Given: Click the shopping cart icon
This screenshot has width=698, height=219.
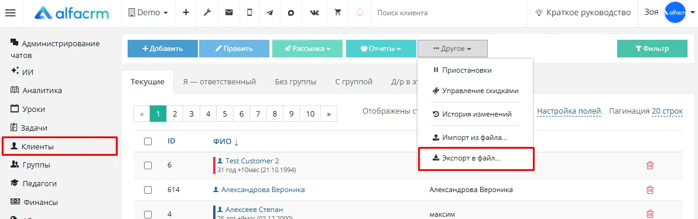Looking at the screenshot, I should coord(338,12).
